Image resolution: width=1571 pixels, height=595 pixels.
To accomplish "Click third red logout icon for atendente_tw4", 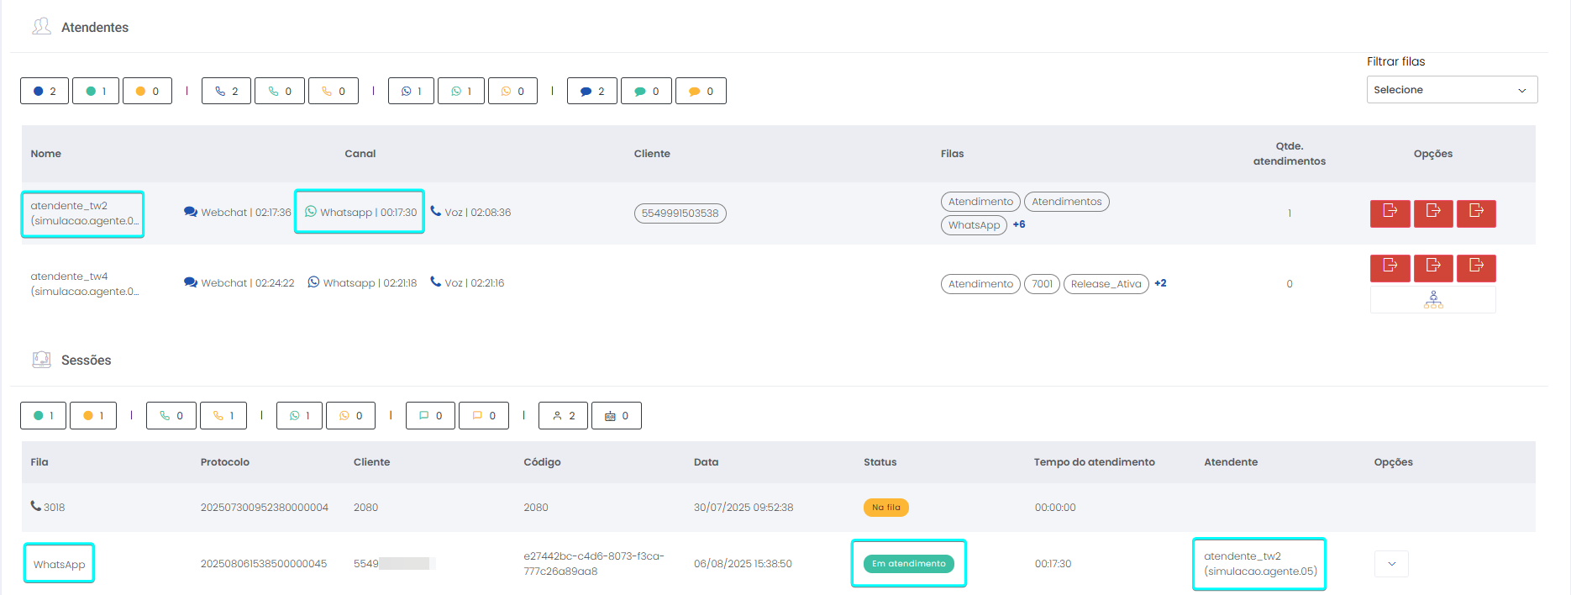I will point(1476,267).
